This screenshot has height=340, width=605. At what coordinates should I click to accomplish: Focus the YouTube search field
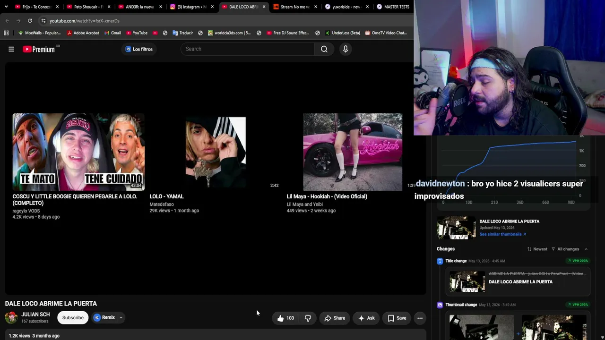tap(247, 49)
